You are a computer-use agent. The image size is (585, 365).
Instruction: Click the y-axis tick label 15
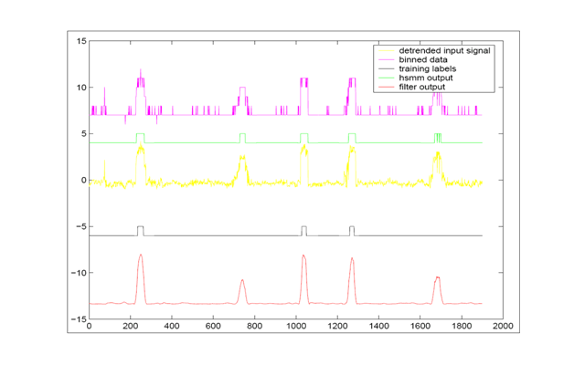(x=81, y=41)
